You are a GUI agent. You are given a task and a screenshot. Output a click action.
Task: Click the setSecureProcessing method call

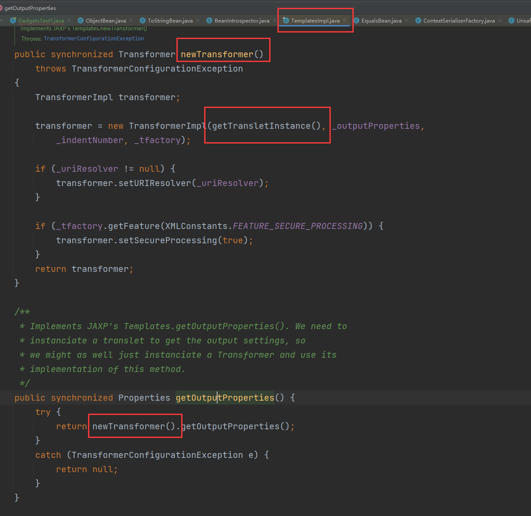[x=168, y=240]
